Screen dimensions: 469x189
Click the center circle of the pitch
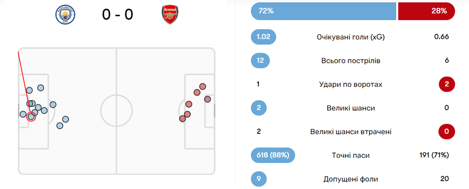pos(116,111)
